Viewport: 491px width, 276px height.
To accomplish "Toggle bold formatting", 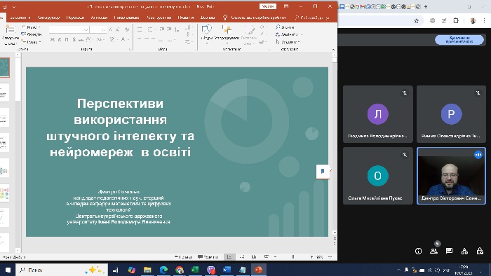I will [x=53, y=39].
